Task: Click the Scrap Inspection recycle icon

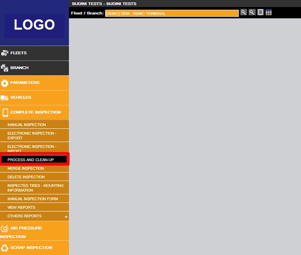Action: click(x=5, y=248)
